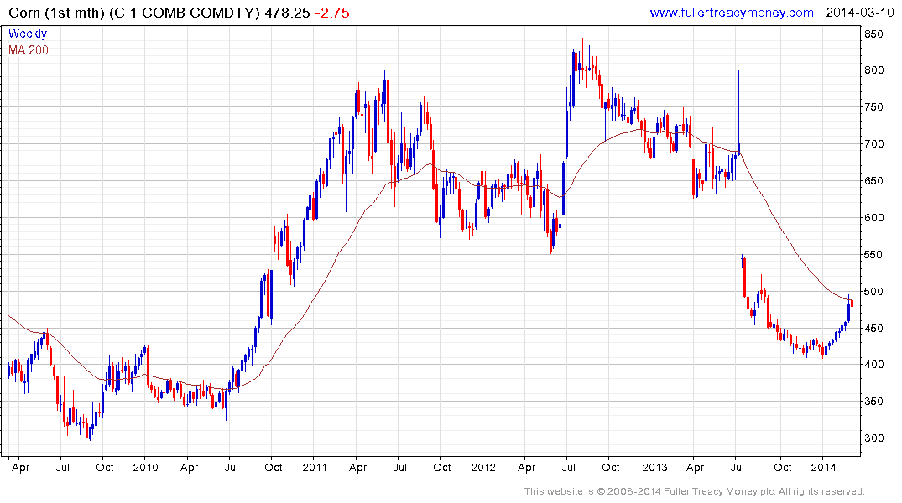
Task: Click the 700 price axis label
Action: click(873, 143)
